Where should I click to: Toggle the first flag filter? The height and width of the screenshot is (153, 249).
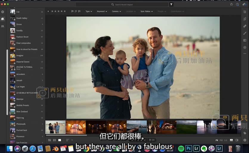(72, 11)
